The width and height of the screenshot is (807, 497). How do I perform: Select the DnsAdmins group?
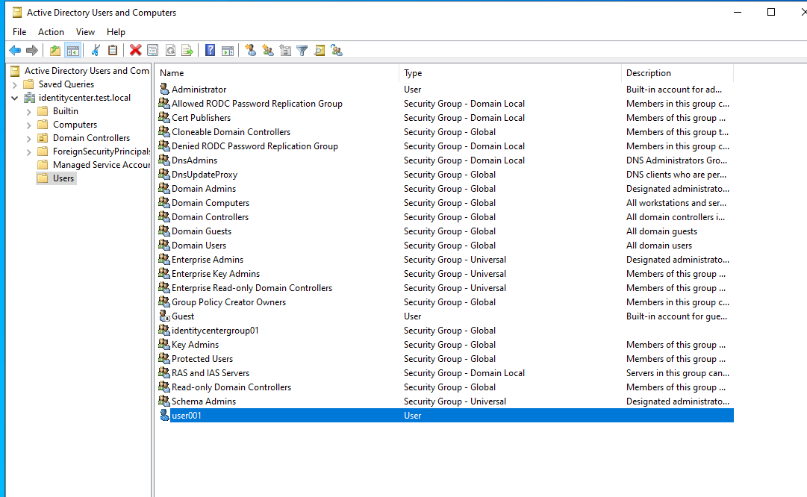tap(195, 160)
